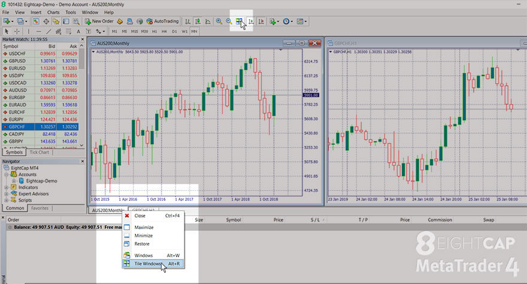Click the AUS200,Monthly chart tab

108,210
